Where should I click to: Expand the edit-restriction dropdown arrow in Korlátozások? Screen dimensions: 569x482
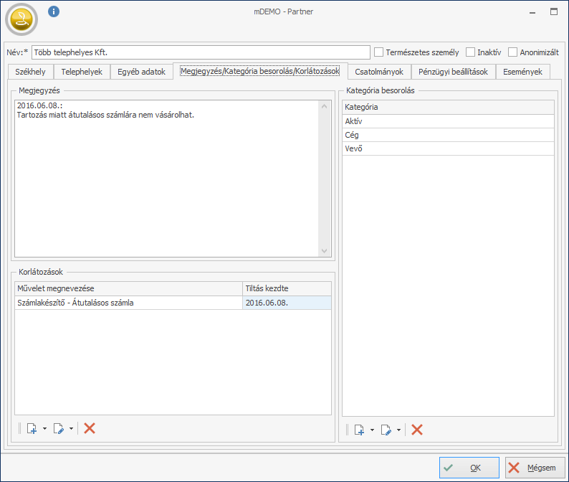point(71,429)
